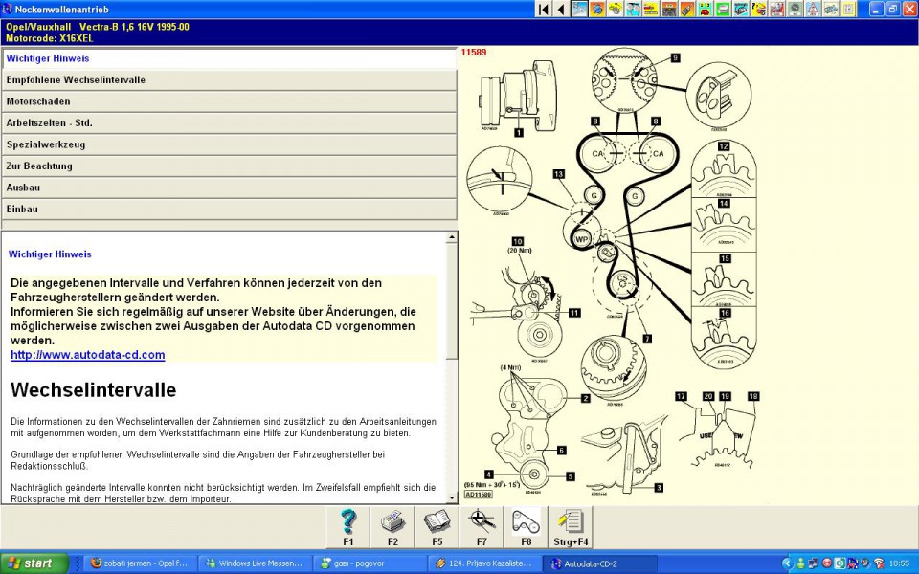Viewport: 919px width, 574px height.
Task: Open the Ausbau section
Action: tap(229, 188)
